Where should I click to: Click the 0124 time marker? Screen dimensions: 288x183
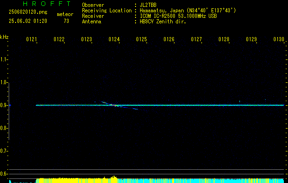tap(114, 39)
